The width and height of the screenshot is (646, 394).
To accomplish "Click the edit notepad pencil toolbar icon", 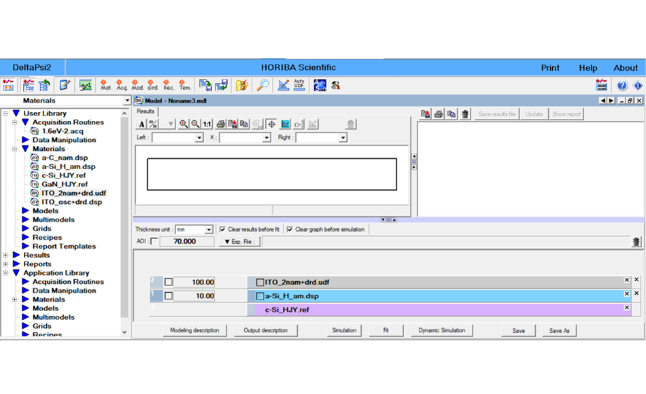I will coord(65,85).
